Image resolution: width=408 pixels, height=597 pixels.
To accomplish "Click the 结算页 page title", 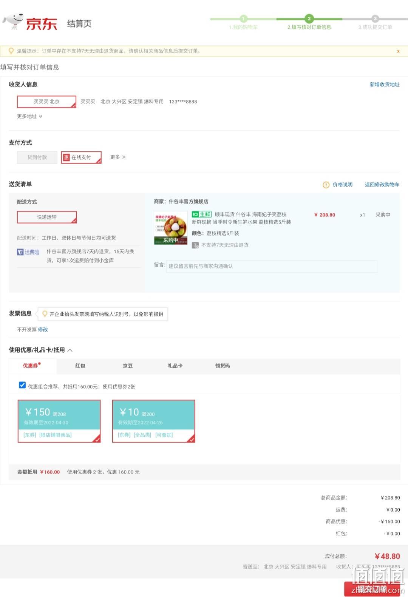I will click(x=79, y=24).
